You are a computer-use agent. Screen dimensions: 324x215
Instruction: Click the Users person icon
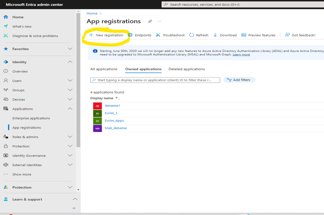pyautogui.click(x=6, y=80)
